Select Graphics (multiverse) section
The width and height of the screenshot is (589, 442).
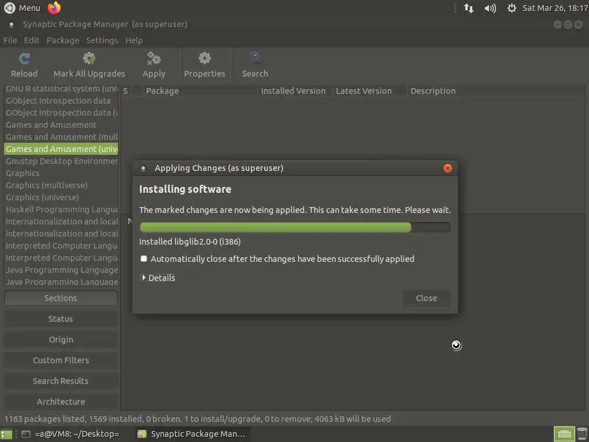point(61,185)
